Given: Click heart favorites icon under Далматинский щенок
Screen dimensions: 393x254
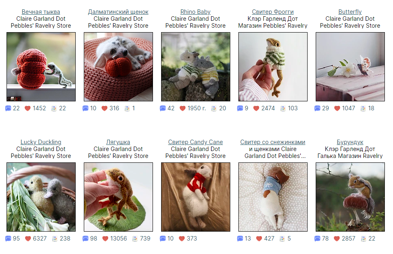Looking at the screenshot, I should [105, 108].
